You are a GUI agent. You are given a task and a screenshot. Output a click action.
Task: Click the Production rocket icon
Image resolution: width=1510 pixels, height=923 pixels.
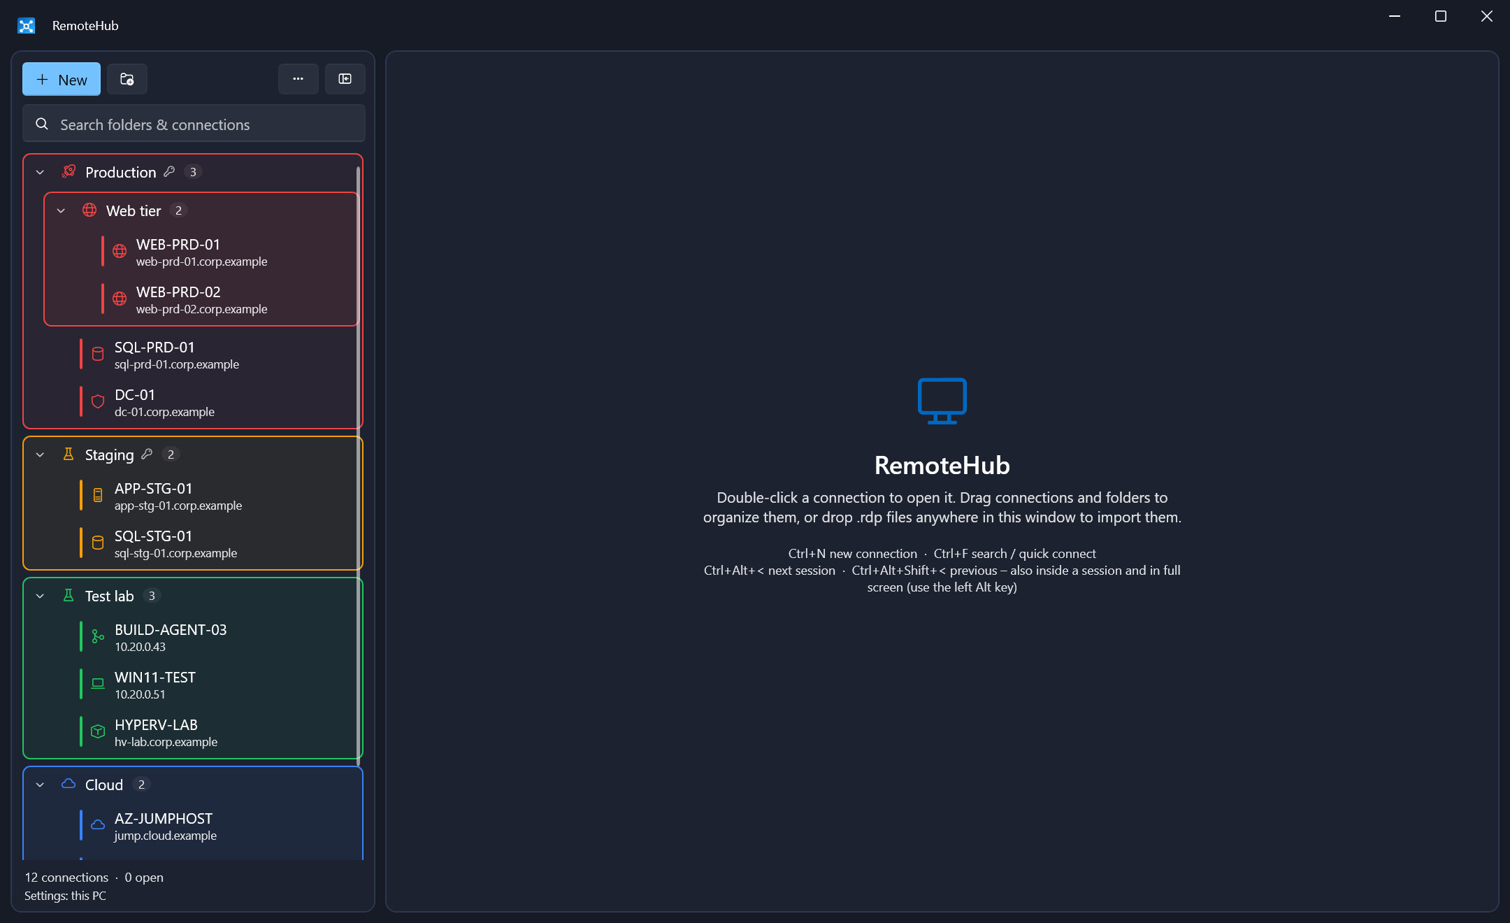point(69,171)
